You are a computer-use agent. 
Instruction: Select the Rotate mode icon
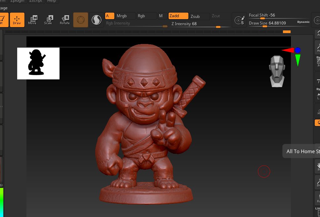[x=64, y=19]
